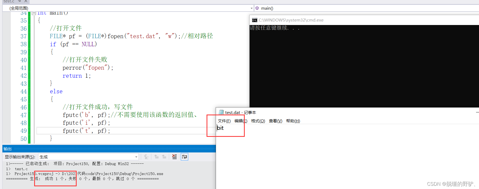Click the //打开文件成功,写文件 comment
The width and height of the screenshot is (479, 189).
tap(98, 107)
